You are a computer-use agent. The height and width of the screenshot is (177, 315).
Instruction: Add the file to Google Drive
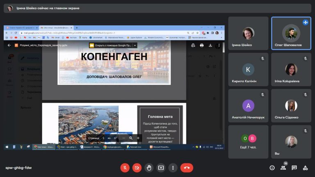pyautogui.click(x=193, y=45)
